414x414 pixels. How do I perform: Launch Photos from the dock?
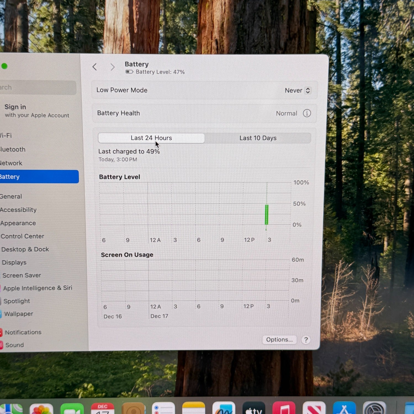tap(41, 409)
